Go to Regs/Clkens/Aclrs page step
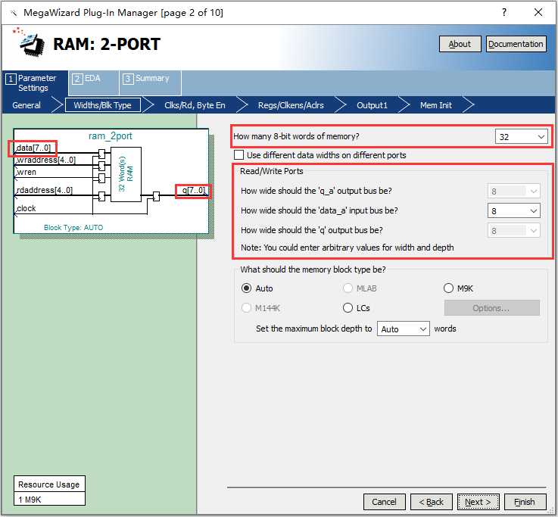This screenshot has height=517, width=558. click(x=291, y=105)
